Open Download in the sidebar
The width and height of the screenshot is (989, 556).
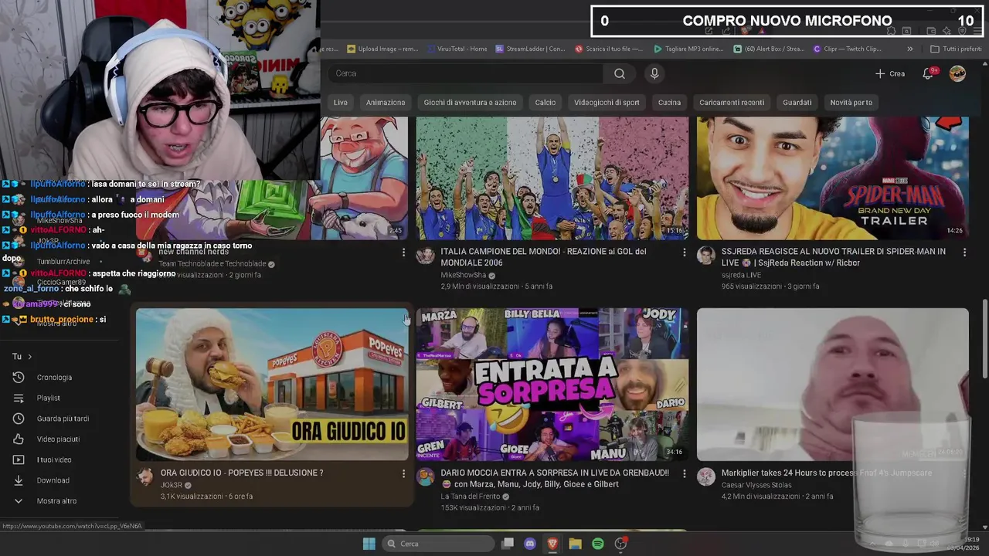42,480
